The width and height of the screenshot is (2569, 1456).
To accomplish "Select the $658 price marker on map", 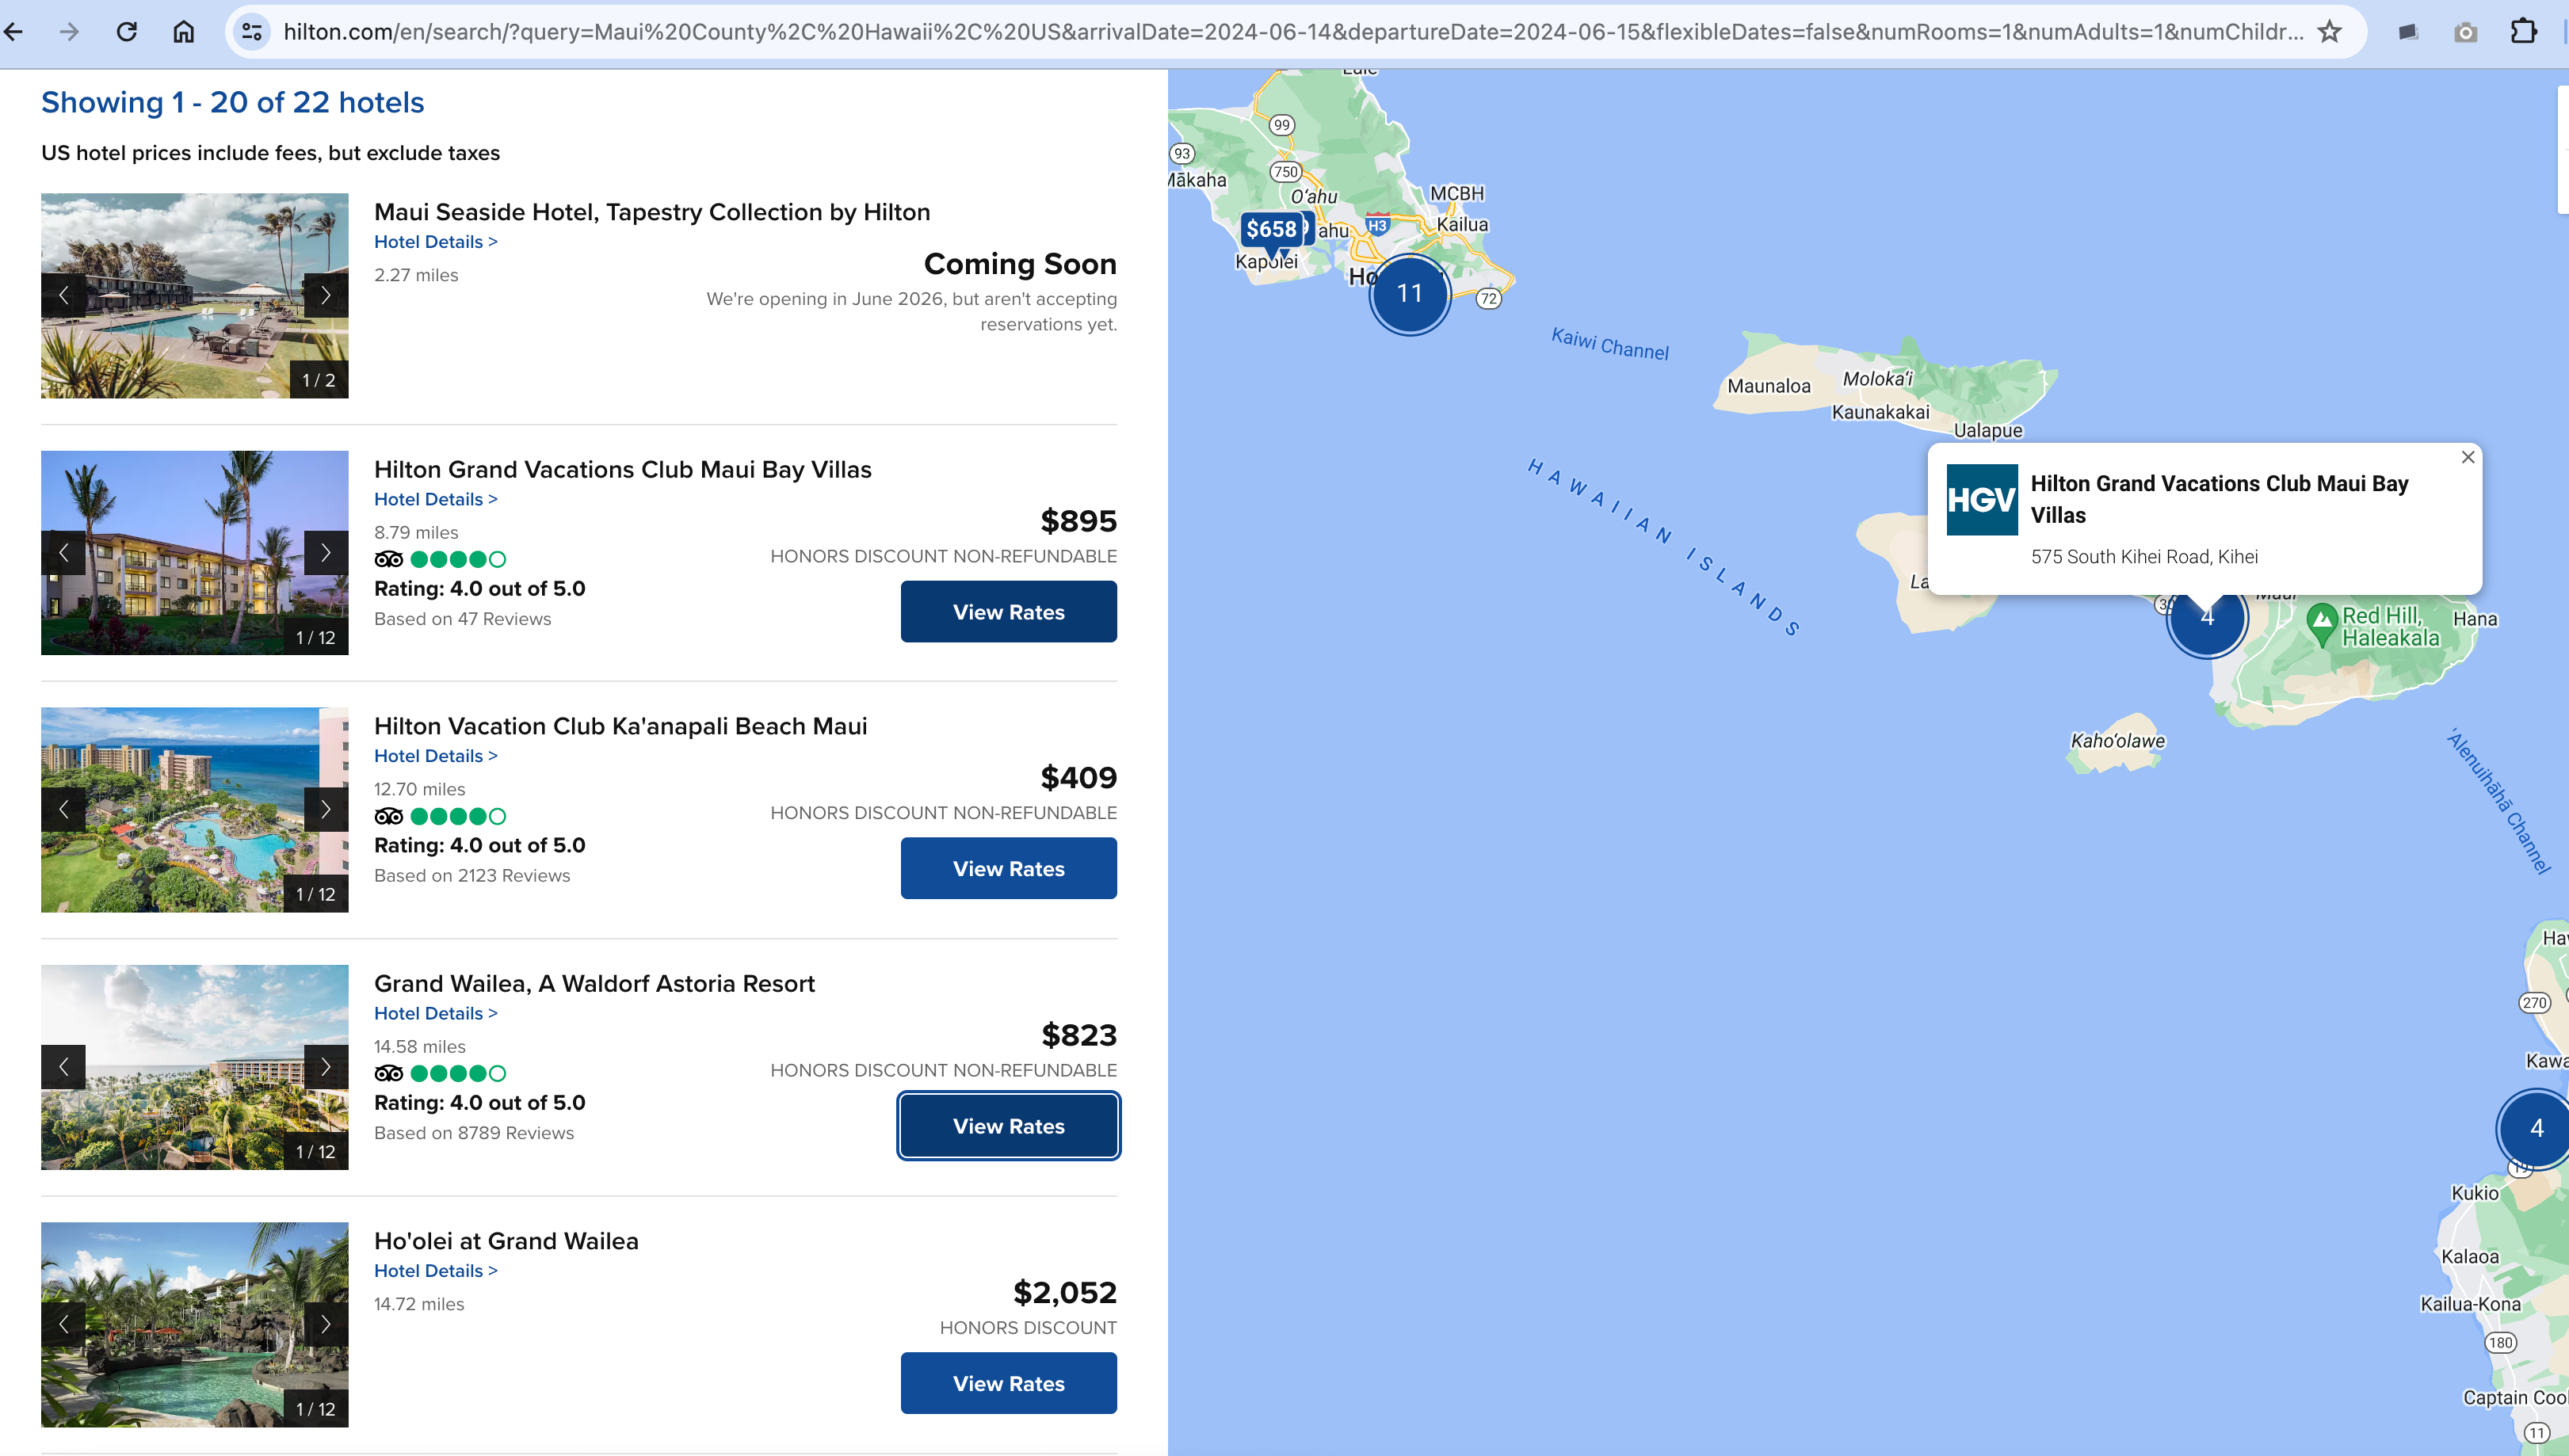I will [x=1271, y=229].
